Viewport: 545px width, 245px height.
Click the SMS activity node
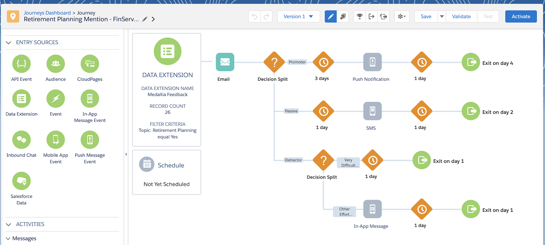click(372, 111)
